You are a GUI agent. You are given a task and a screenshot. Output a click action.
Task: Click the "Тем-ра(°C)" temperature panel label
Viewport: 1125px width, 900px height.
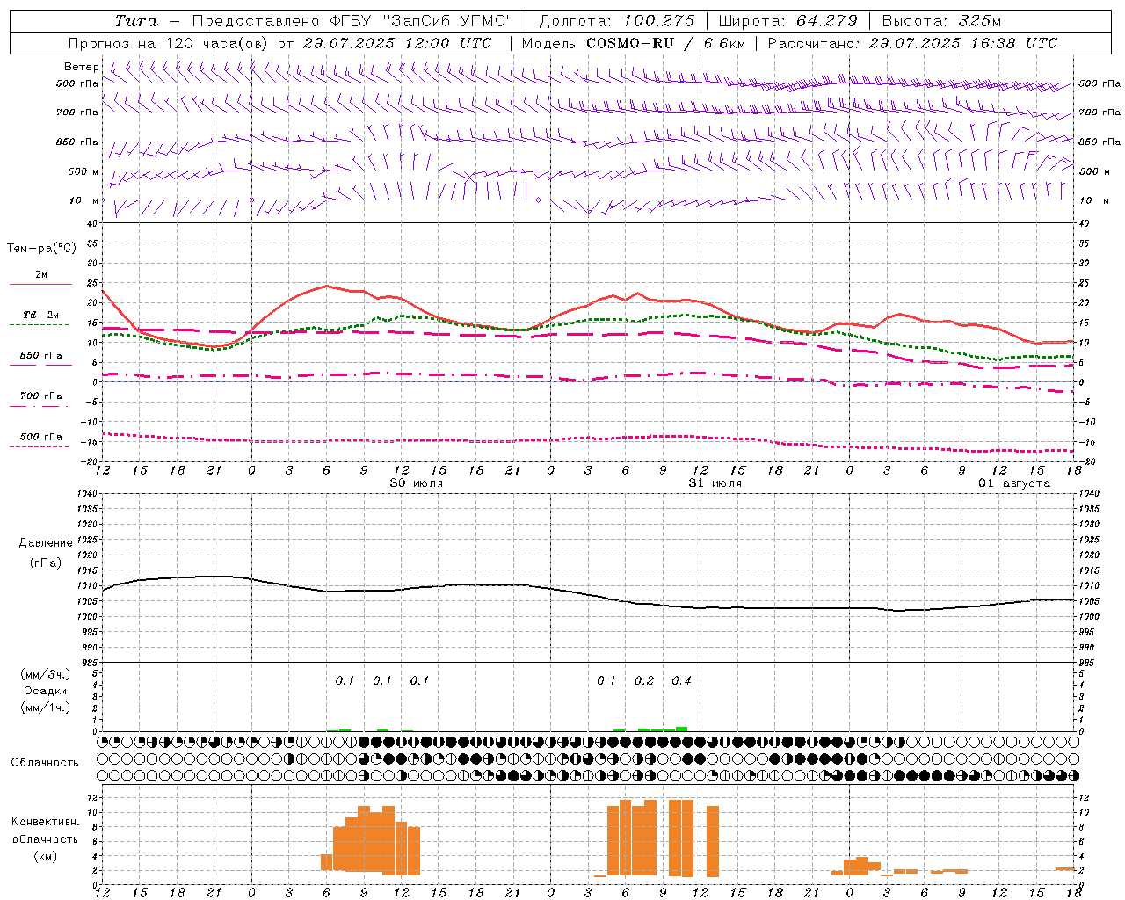[x=40, y=249]
